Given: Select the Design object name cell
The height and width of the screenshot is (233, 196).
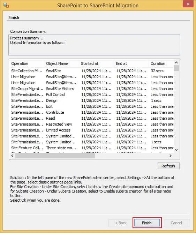Looking at the screenshot, I should click(x=52, y=100).
